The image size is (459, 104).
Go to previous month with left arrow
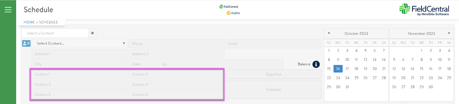[x=329, y=33]
